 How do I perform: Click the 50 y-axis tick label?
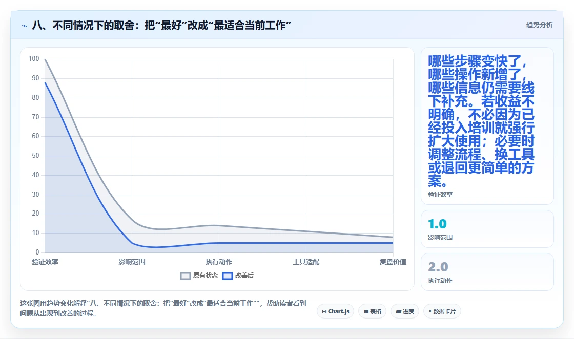[x=35, y=156]
